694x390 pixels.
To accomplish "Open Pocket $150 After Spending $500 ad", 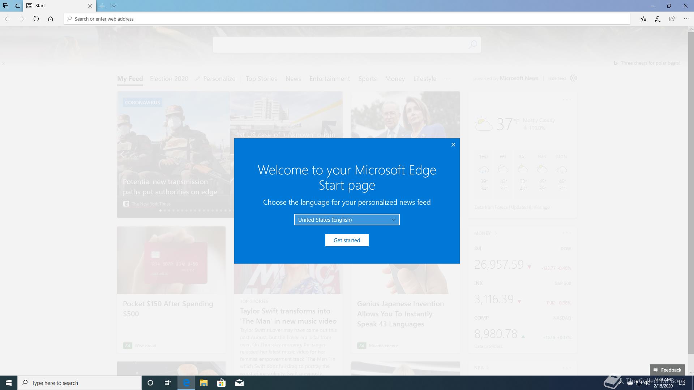I will [168, 309].
